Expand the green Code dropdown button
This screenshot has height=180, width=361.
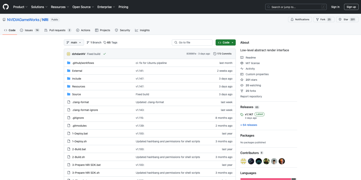pyautogui.click(x=226, y=43)
